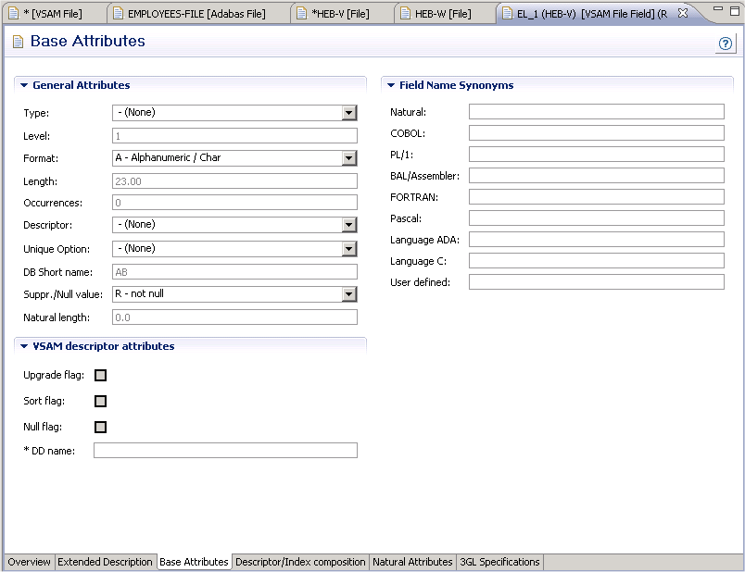The height and width of the screenshot is (572, 745).
Task: Select the Natural Attributes tab
Action: (x=411, y=562)
